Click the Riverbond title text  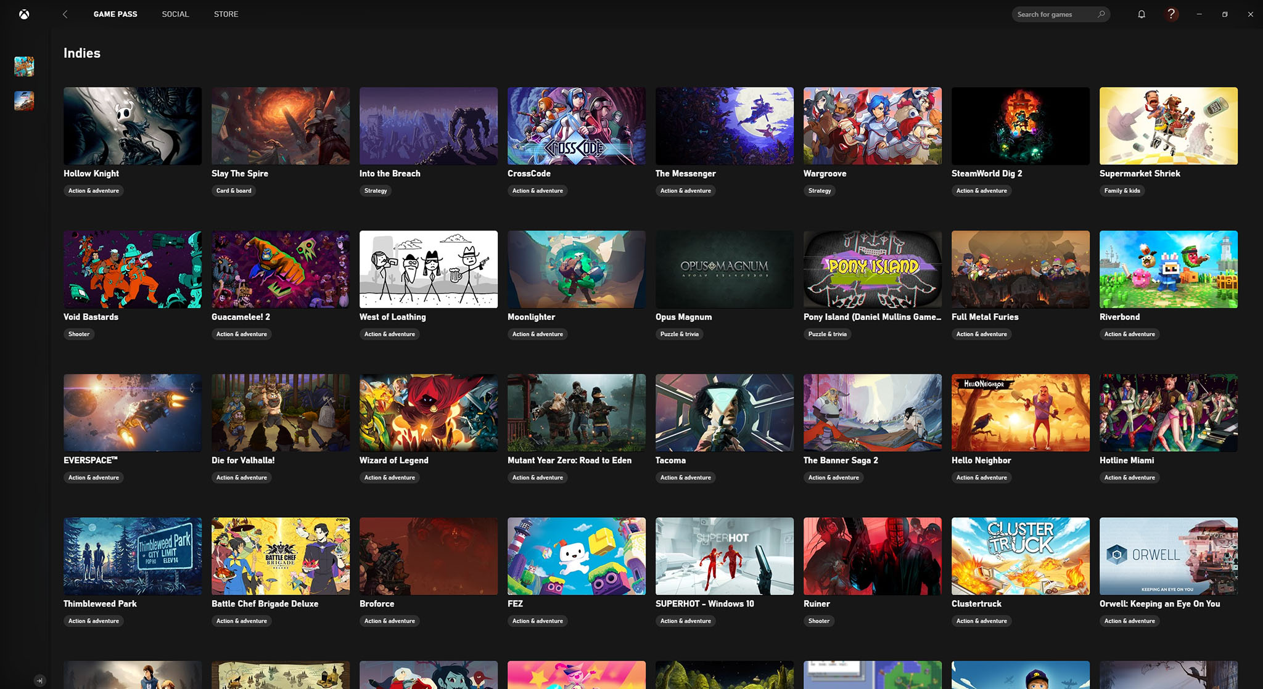[1119, 317]
